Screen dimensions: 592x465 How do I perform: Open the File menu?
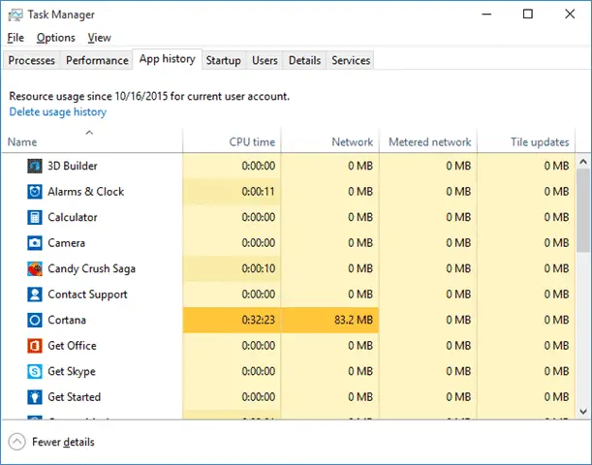(x=16, y=38)
